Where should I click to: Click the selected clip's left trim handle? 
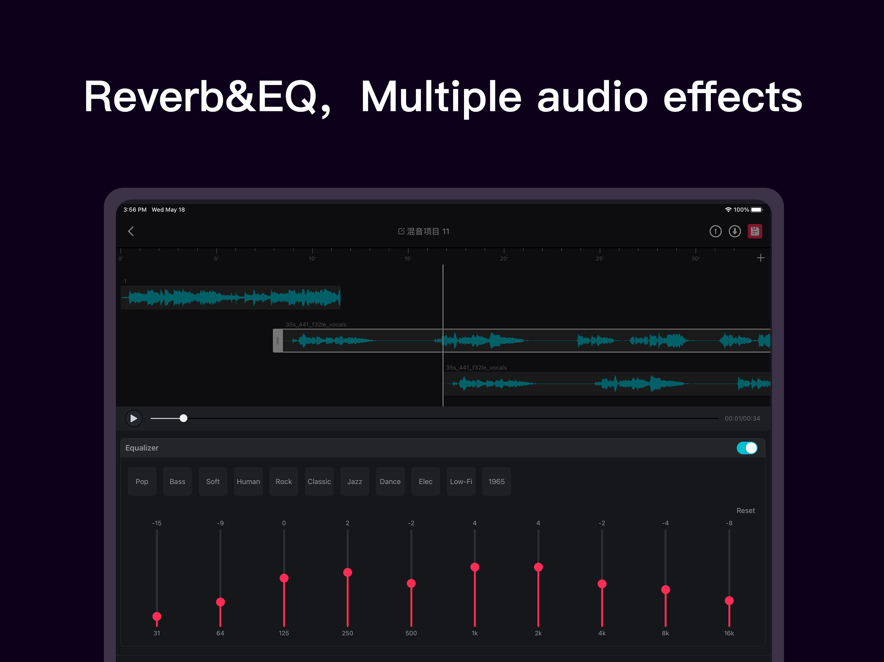(278, 341)
